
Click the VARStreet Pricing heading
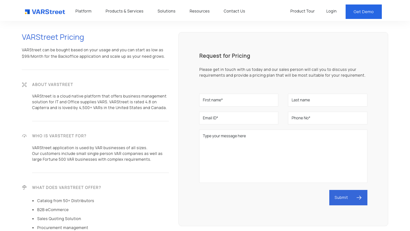point(53,37)
